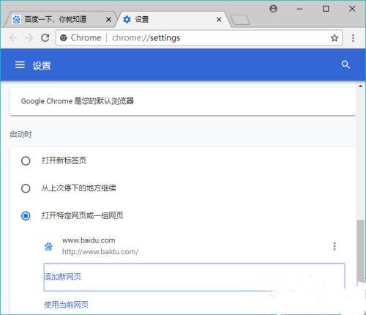
Task: Click the browser forward arrow
Action: (x=29, y=38)
